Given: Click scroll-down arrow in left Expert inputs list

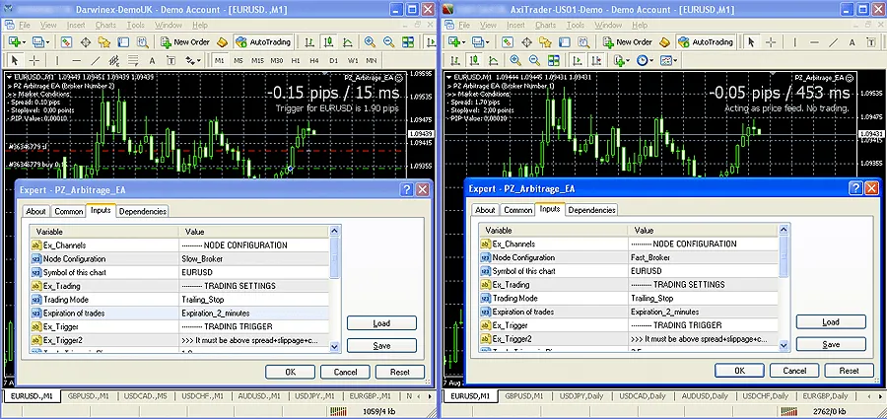Looking at the screenshot, I should 334,346.
